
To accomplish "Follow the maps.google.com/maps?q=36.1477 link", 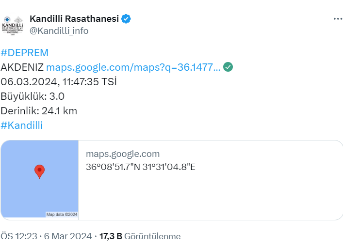I will click(x=133, y=67).
